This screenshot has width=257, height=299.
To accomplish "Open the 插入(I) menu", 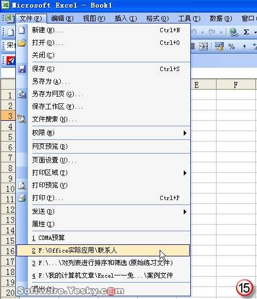I will coord(126,19).
